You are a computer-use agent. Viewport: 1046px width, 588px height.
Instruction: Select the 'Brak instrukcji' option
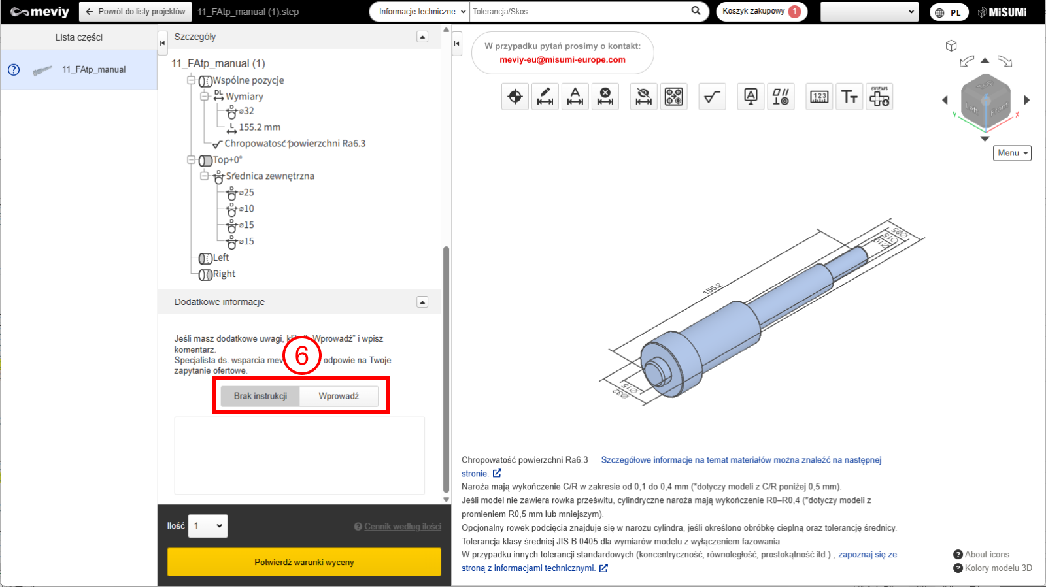[x=260, y=396]
